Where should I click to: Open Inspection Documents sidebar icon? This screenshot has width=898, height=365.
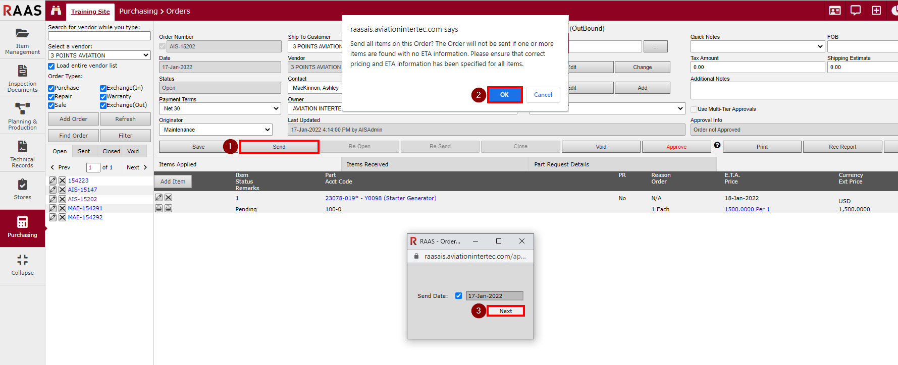(22, 78)
